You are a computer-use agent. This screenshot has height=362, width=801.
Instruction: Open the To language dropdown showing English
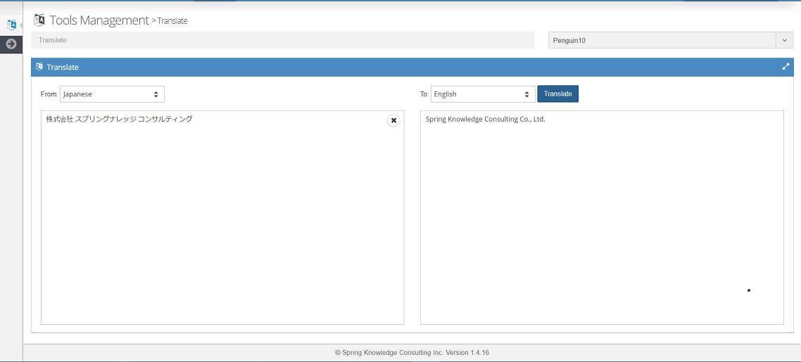[x=483, y=94]
